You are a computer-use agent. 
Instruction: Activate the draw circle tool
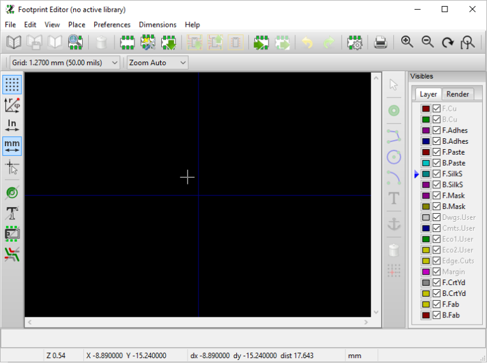pos(394,157)
